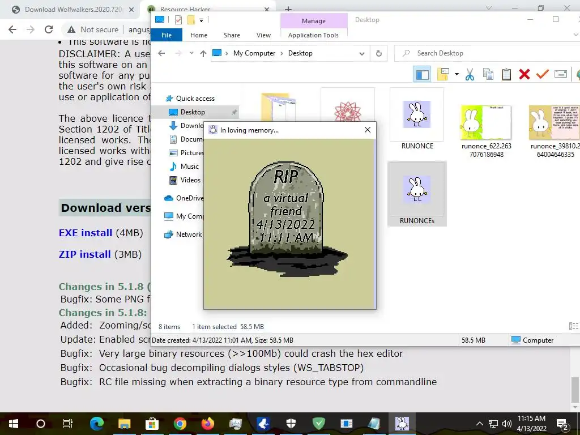This screenshot has height=435, width=580.
Task: Open the View ribbon tab
Action: click(264, 35)
